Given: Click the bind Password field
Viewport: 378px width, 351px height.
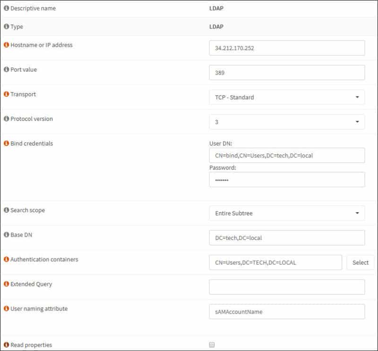Looking at the screenshot, I should pyautogui.click(x=287, y=180).
